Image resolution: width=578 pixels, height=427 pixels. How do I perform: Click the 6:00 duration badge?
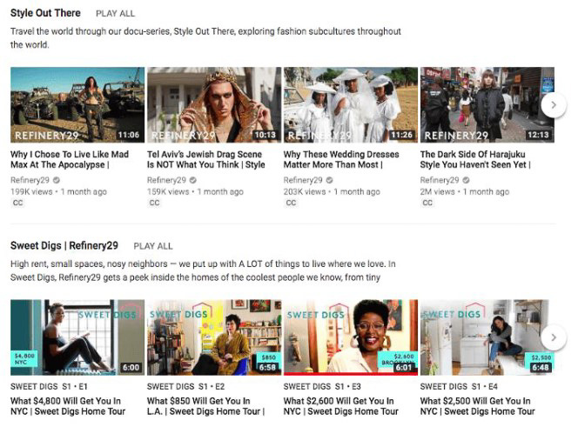point(131,367)
